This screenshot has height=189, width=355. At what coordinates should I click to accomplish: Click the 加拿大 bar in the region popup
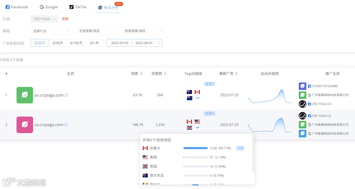point(196,148)
